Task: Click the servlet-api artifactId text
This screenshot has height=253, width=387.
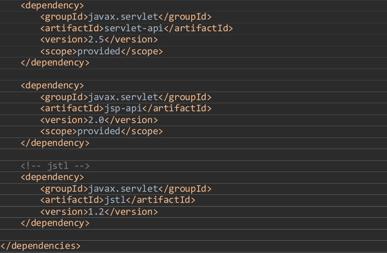Action: (134, 28)
